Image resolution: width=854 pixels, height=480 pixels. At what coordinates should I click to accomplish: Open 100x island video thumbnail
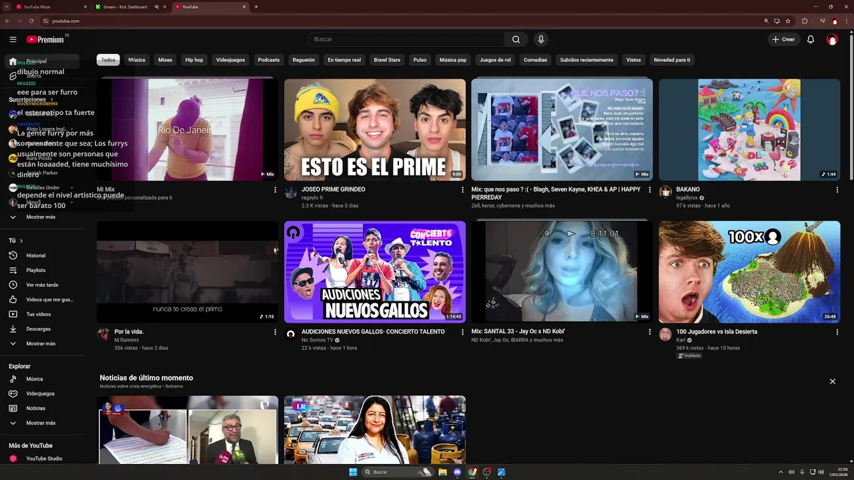(x=749, y=272)
